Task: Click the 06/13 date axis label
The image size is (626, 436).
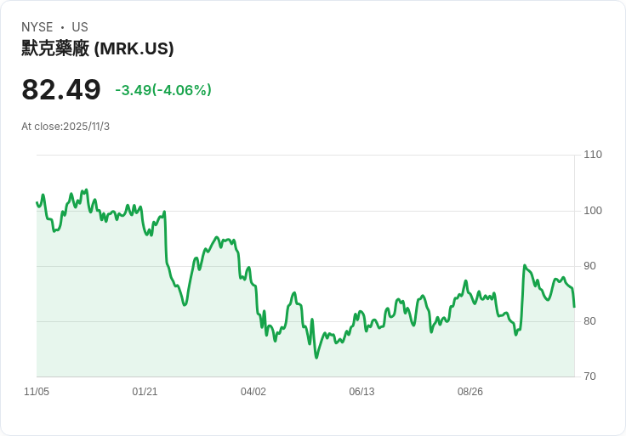Action: [361, 391]
